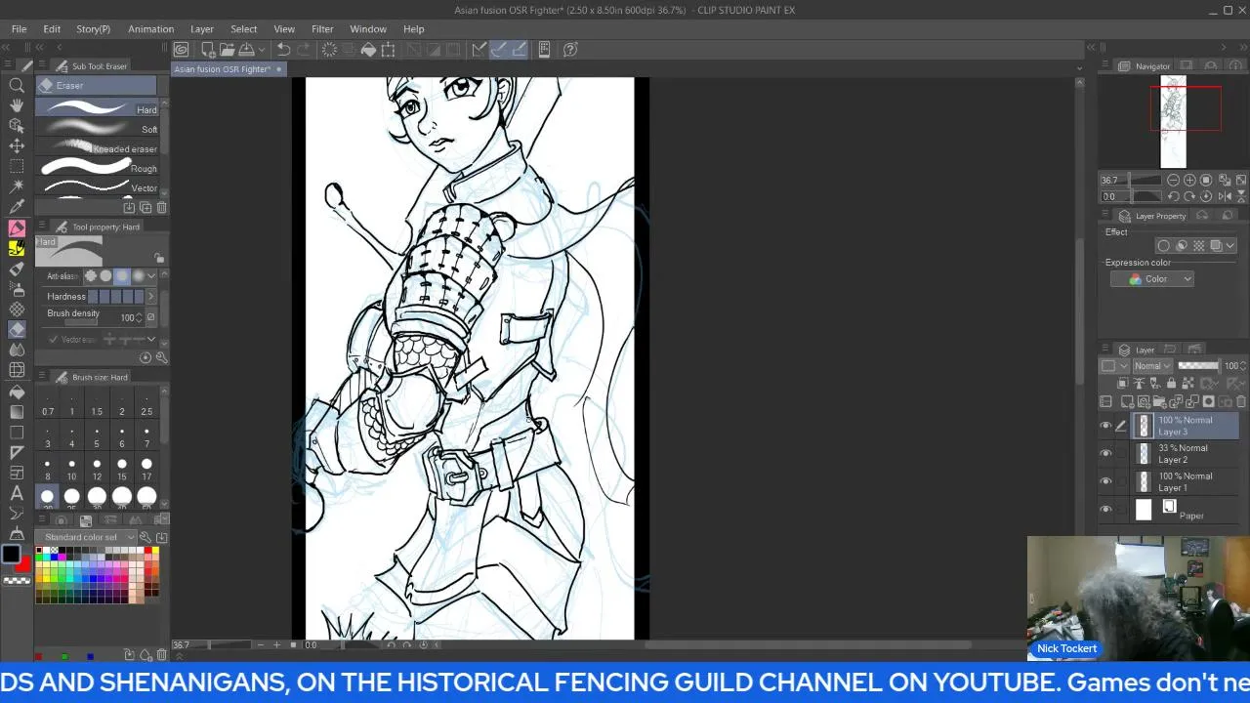This screenshot has width=1250, height=703.
Task: Toggle the lock on the Hard tool property
Action: [x=159, y=258]
